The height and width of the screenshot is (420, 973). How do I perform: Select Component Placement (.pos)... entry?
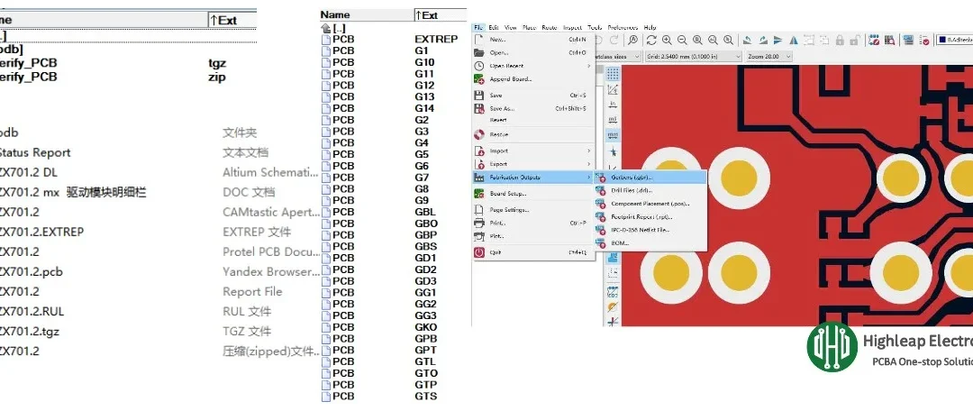click(x=650, y=204)
